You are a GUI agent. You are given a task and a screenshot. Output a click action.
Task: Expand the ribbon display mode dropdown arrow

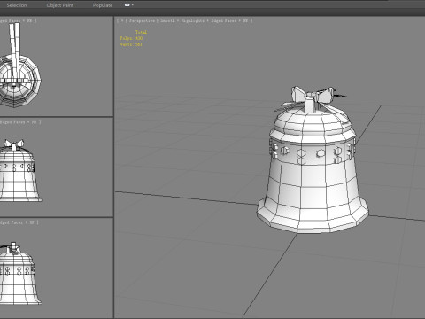[x=133, y=5]
